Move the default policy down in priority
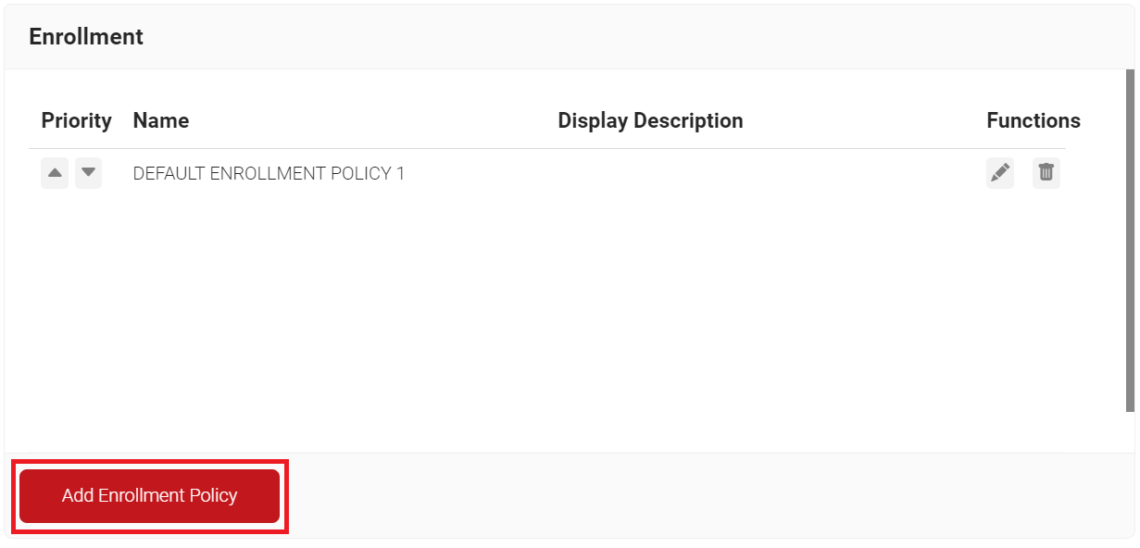 pos(88,173)
